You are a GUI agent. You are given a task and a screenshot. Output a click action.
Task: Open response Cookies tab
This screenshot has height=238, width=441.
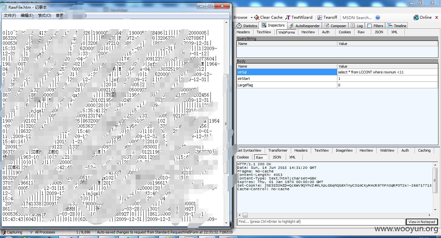coord(243,157)
